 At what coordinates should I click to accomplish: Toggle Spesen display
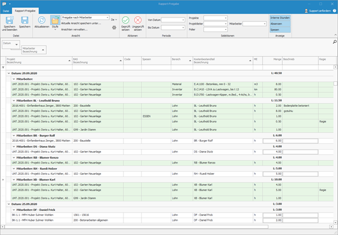(x=280, y=30)
